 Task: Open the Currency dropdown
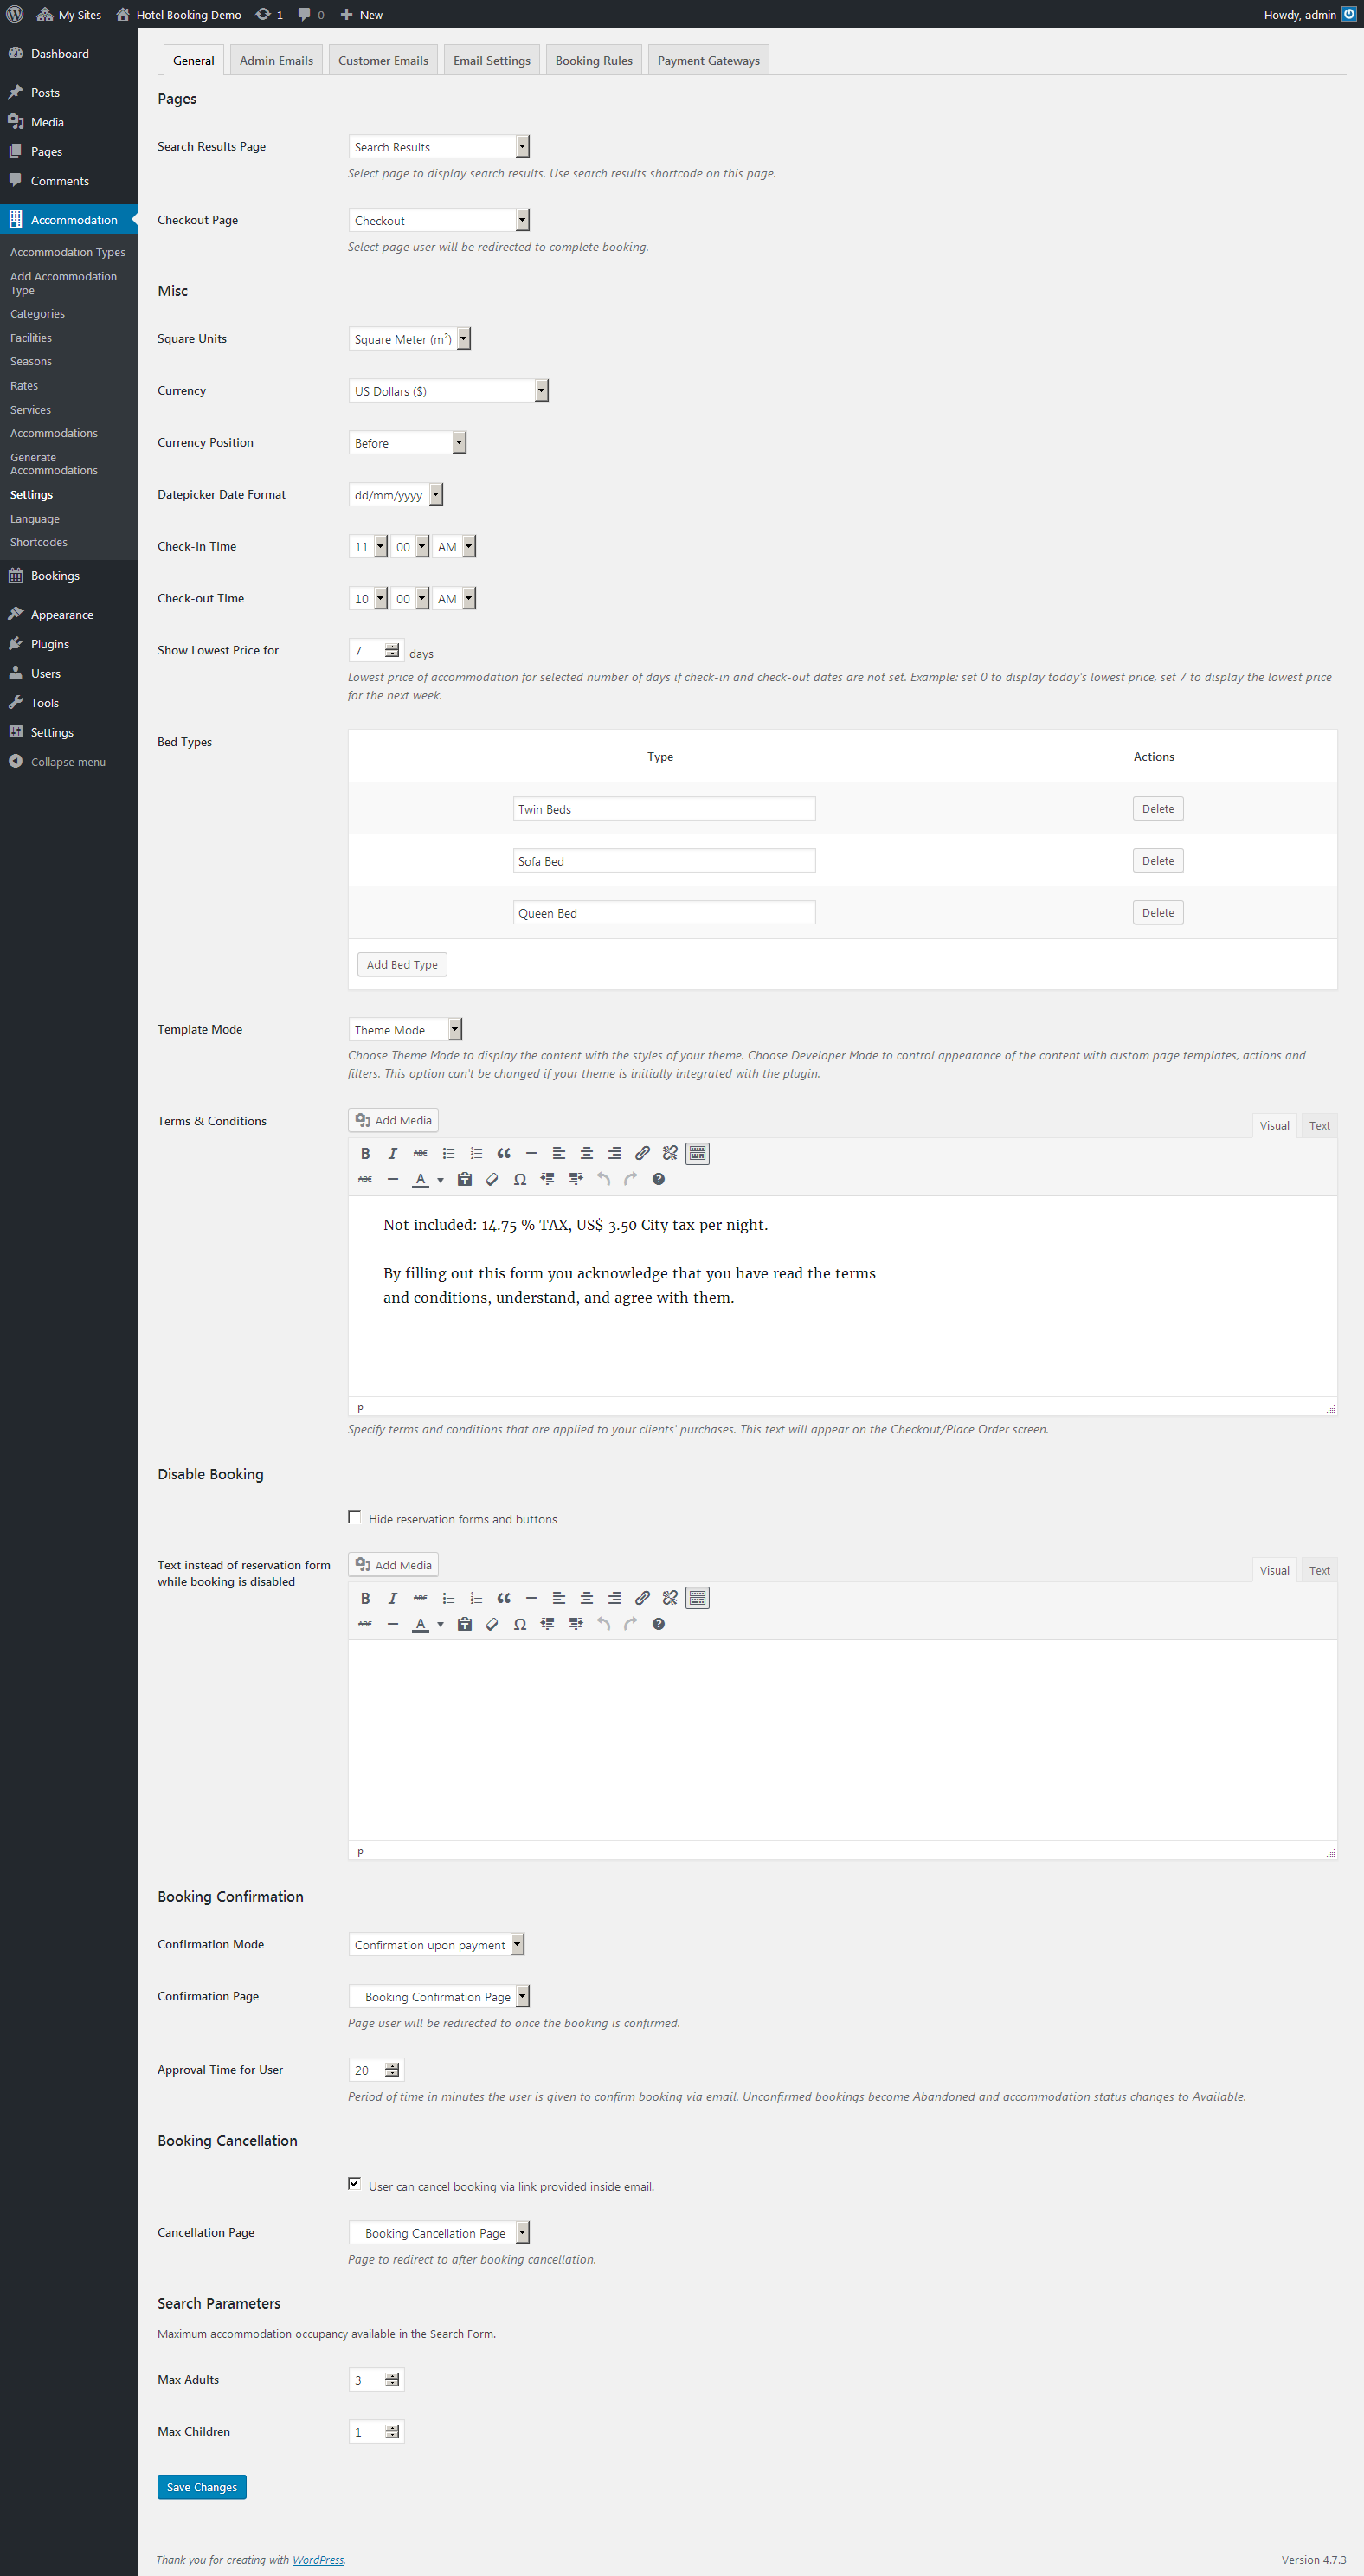click(x=448, y=391)
